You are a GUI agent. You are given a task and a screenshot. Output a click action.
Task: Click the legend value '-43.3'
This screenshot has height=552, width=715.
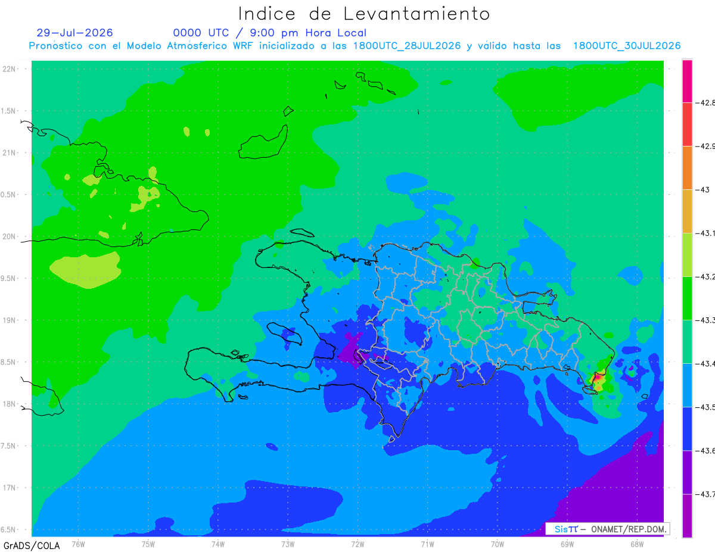tap(705, 320)
